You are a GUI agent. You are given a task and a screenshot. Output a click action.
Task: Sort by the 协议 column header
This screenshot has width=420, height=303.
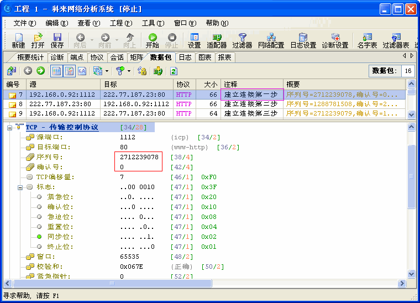point(185,85)
